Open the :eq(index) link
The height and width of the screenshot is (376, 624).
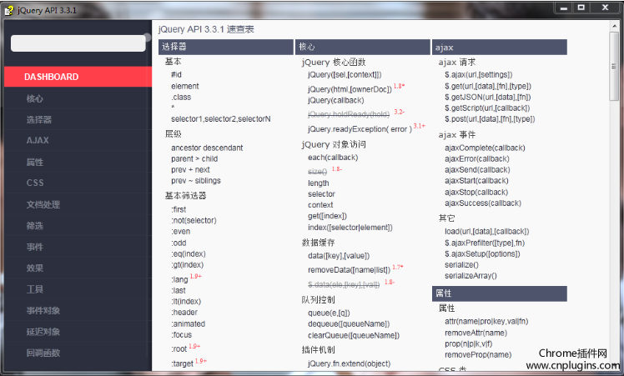click(x=189, y=253)
